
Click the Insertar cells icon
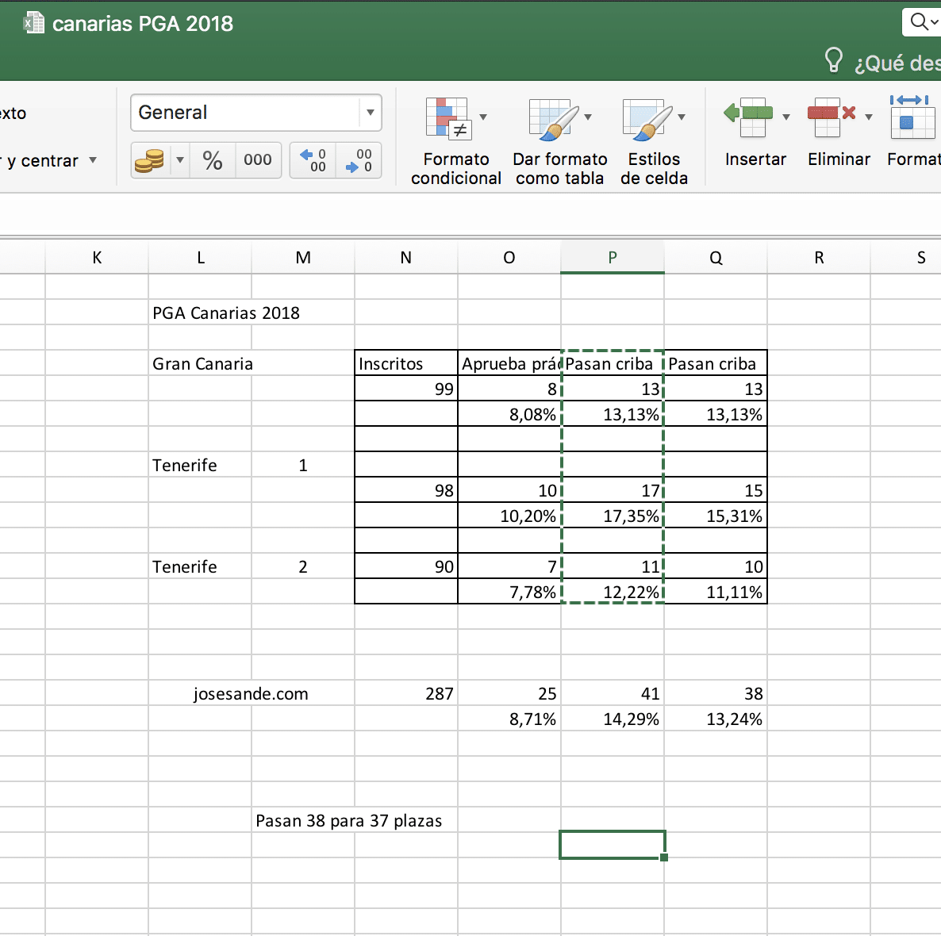(x=748, y=117)
